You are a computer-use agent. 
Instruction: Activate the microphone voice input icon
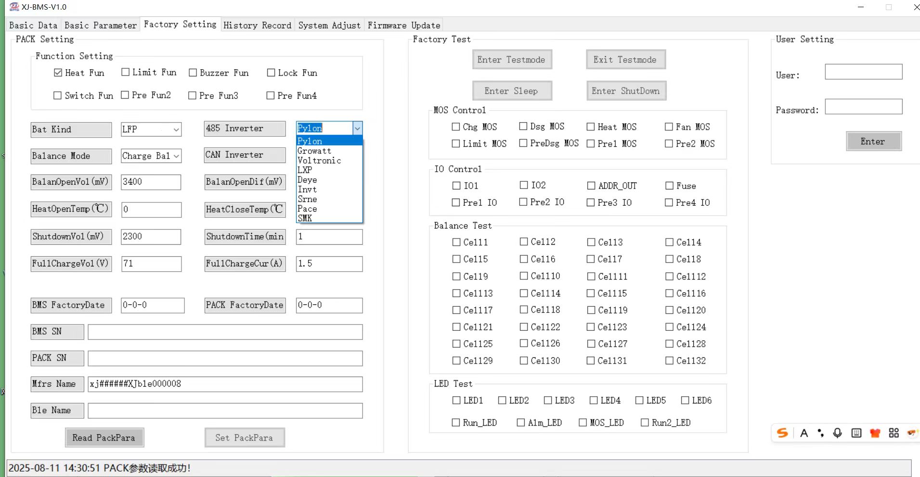pos(838,433)
